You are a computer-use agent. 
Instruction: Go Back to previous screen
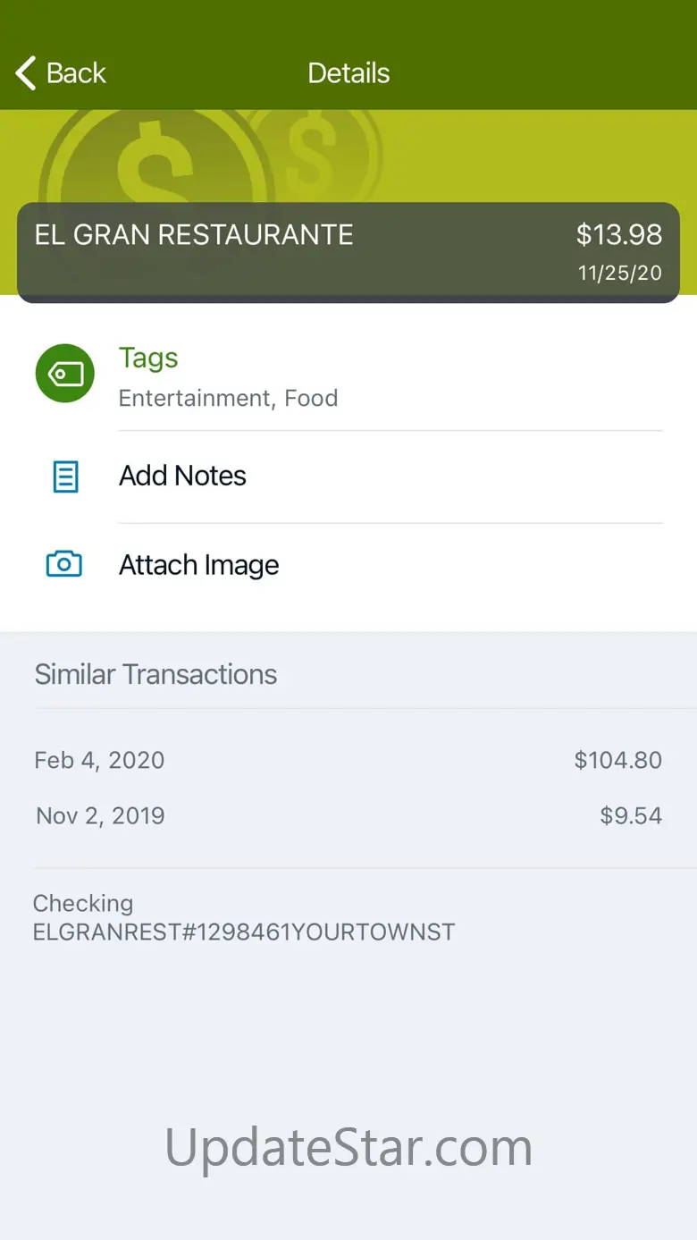point(61,73)
